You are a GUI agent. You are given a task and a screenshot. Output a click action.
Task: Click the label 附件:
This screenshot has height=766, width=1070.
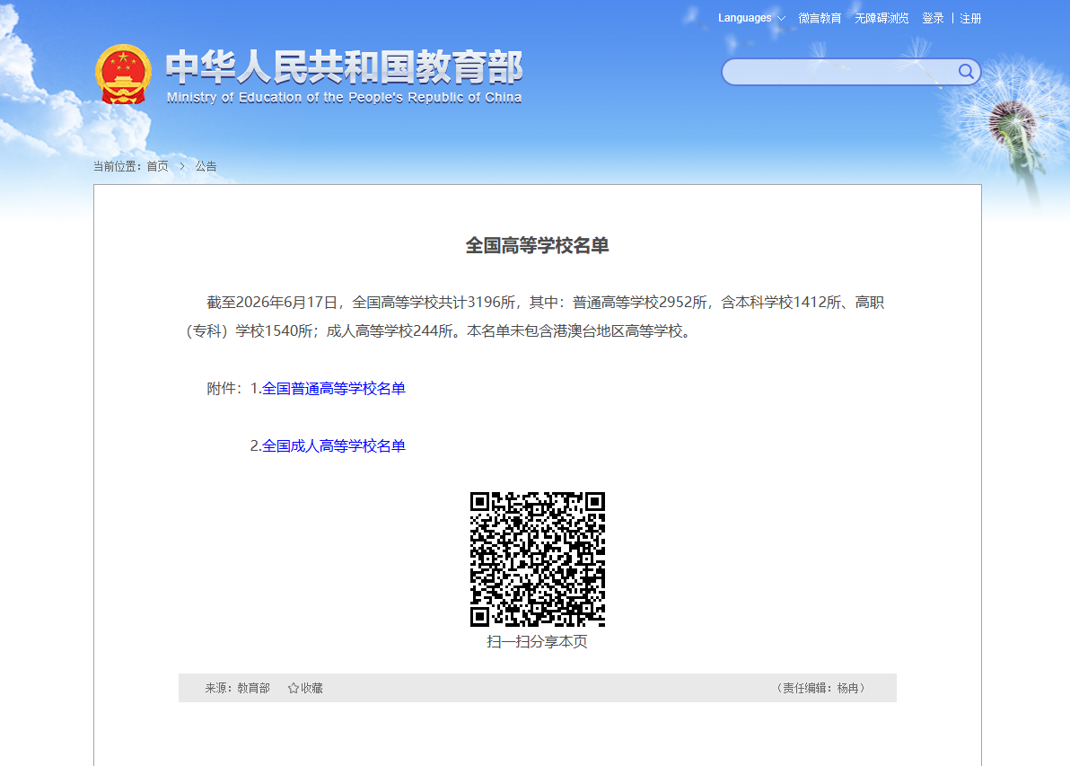coord(225,389)
